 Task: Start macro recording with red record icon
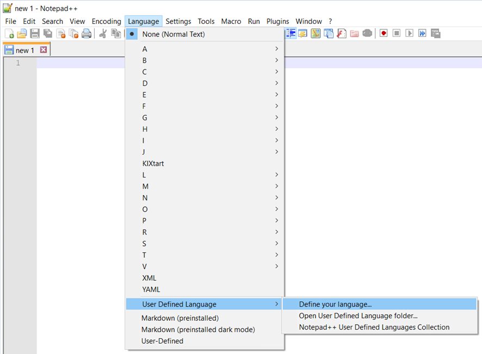point(384,33)
